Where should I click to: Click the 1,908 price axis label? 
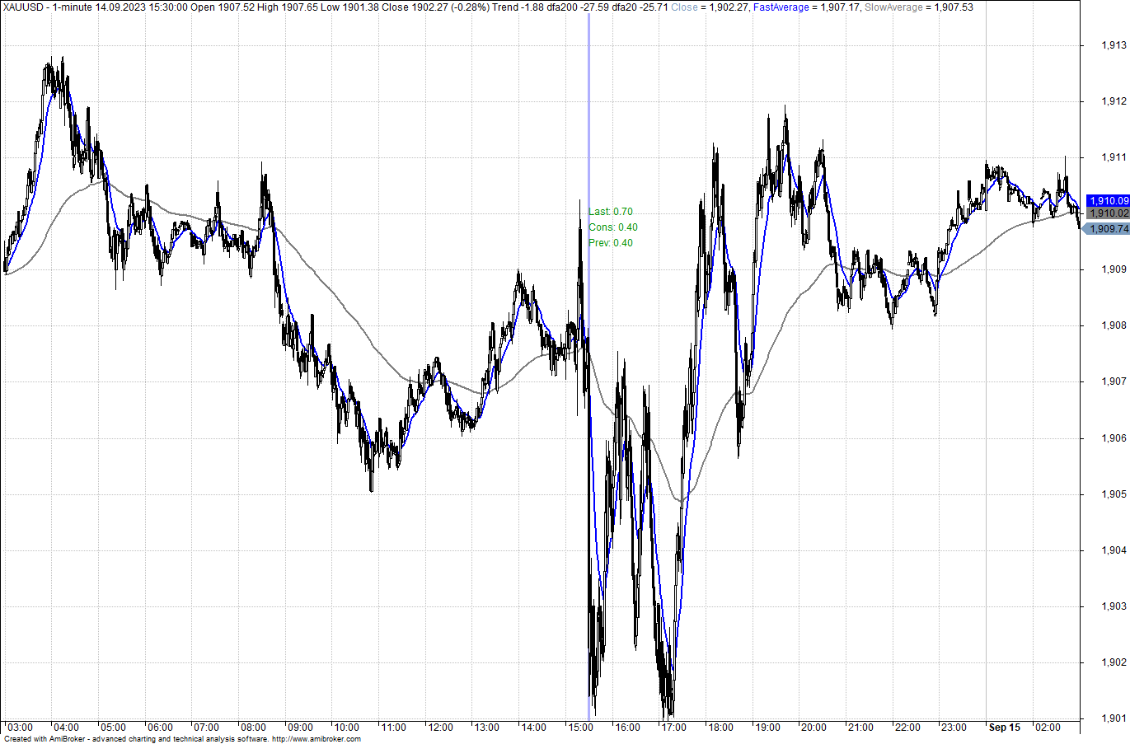click(x=1114, y=325)
